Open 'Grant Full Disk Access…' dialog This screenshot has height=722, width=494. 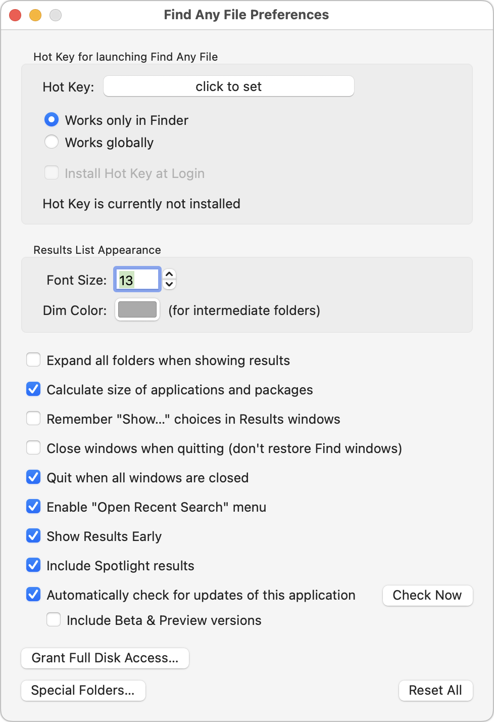click(x=105, y=658)
